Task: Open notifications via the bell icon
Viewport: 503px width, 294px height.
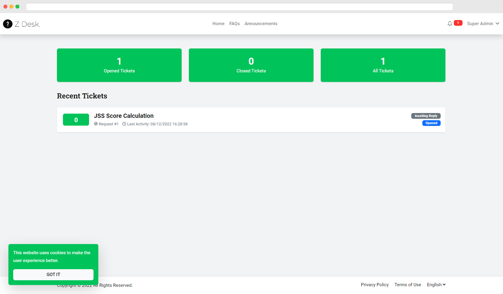Action: tap(449, 23)
